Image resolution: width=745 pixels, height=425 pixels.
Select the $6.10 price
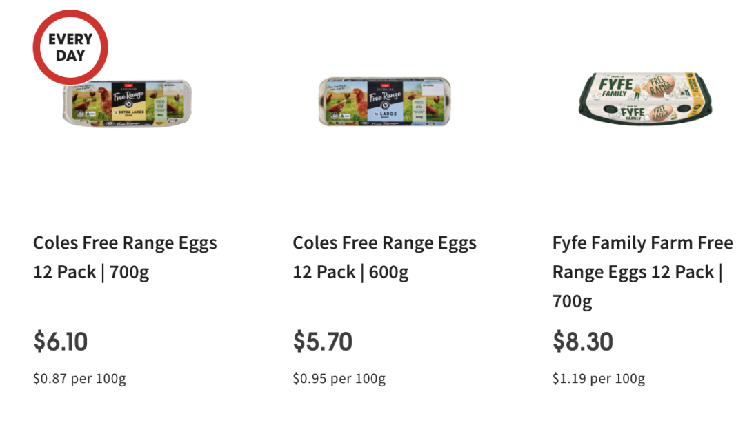(61, 342)
